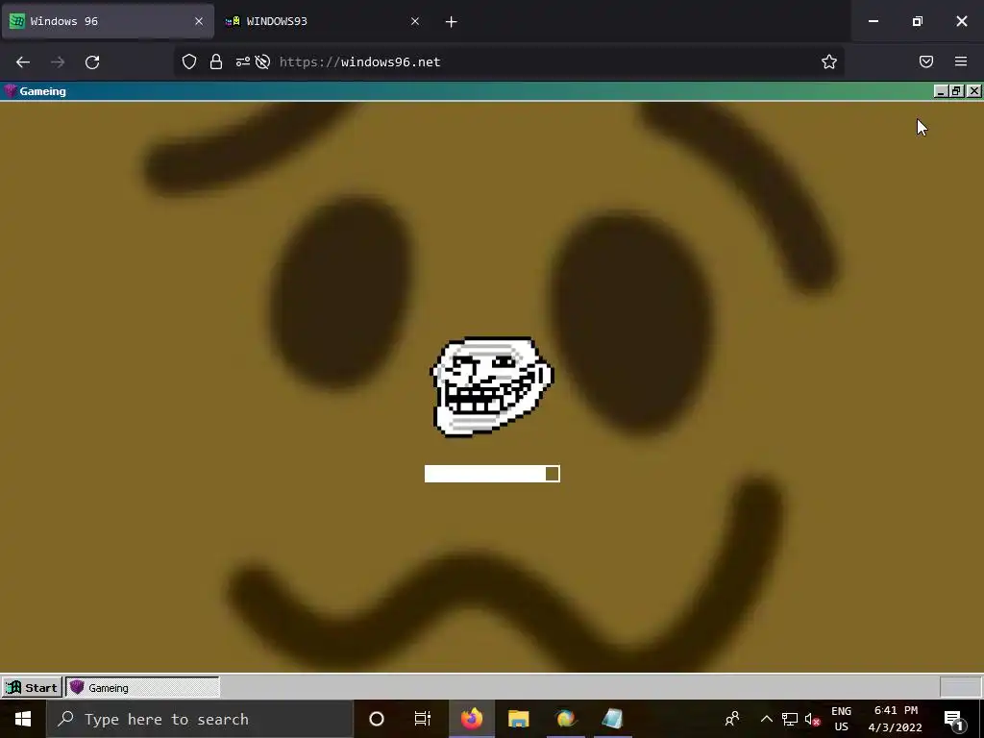Click the autoplay blocked icon
This screenshot has width=984, height=738.
pos(263,61)
